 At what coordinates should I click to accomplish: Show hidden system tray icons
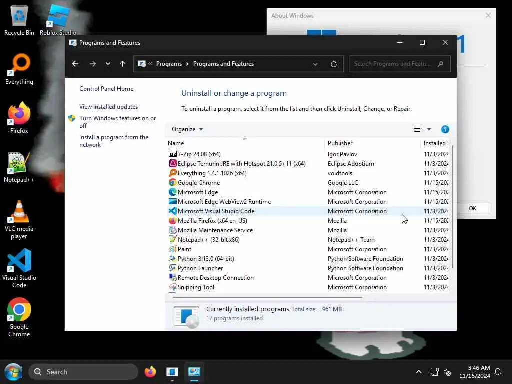point(419,372)
